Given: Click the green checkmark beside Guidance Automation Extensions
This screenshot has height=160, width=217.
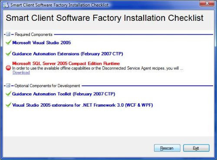Looking at the screenshot, I should point(8,53).
